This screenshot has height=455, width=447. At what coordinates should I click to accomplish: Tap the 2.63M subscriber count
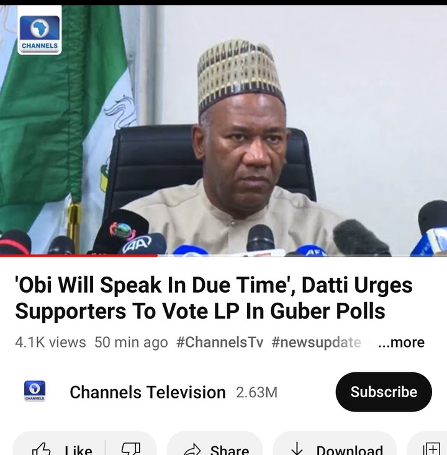click(256, 392)
